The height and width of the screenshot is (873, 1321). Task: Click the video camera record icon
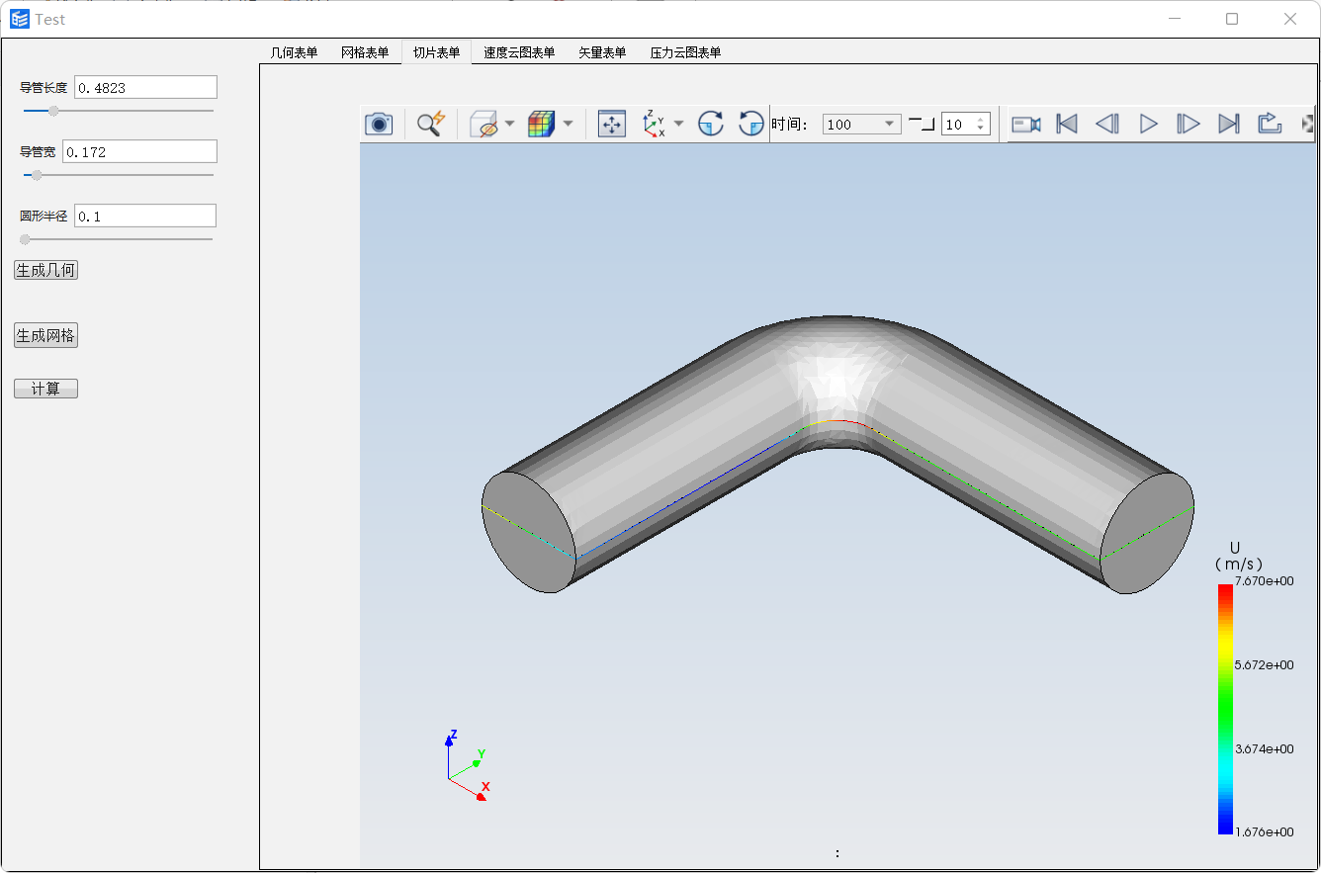pyautogui.click(x=1026, y=124)
